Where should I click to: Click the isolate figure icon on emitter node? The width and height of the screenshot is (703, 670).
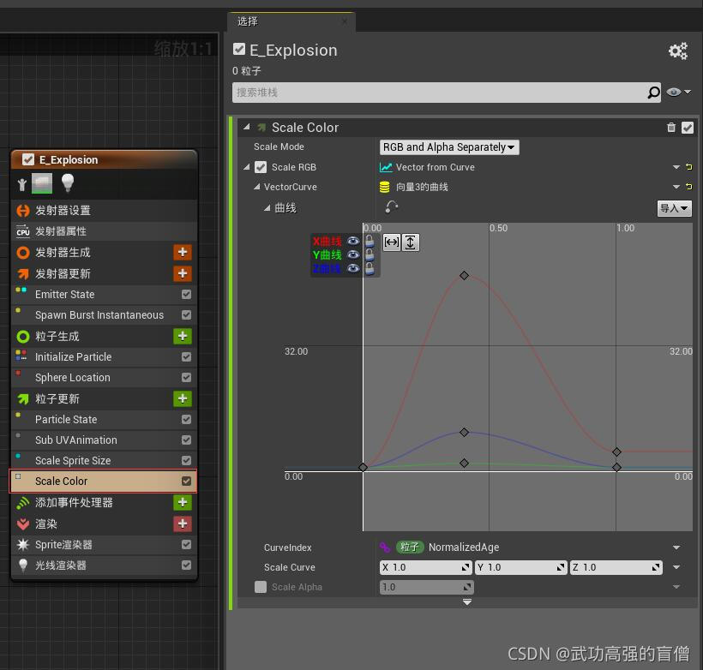21,184
